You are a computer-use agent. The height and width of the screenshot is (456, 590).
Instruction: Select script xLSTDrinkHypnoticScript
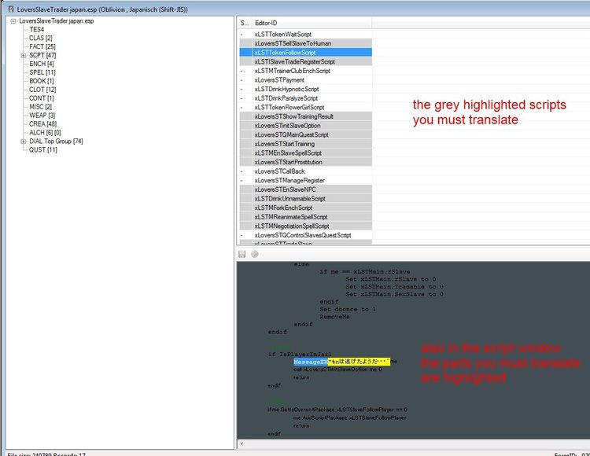pos(305,89)
